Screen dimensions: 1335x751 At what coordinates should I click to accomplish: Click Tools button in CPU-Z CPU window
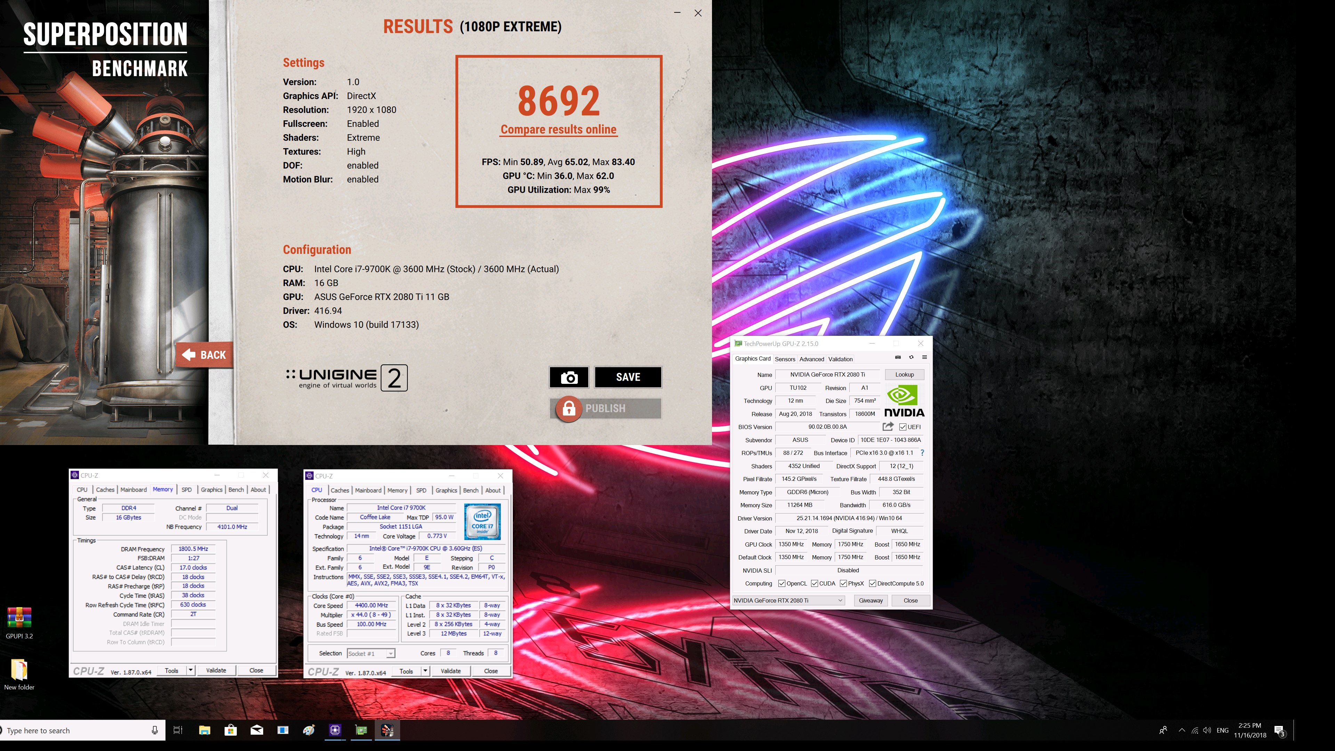click(x=406, y=671)
